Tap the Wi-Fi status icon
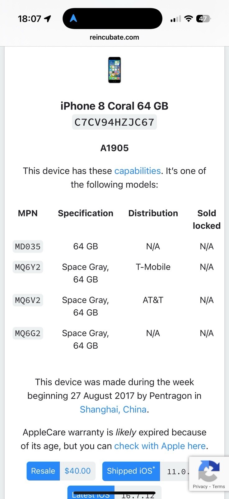This screenshot has height=499, width=229. tap(189, 19)
